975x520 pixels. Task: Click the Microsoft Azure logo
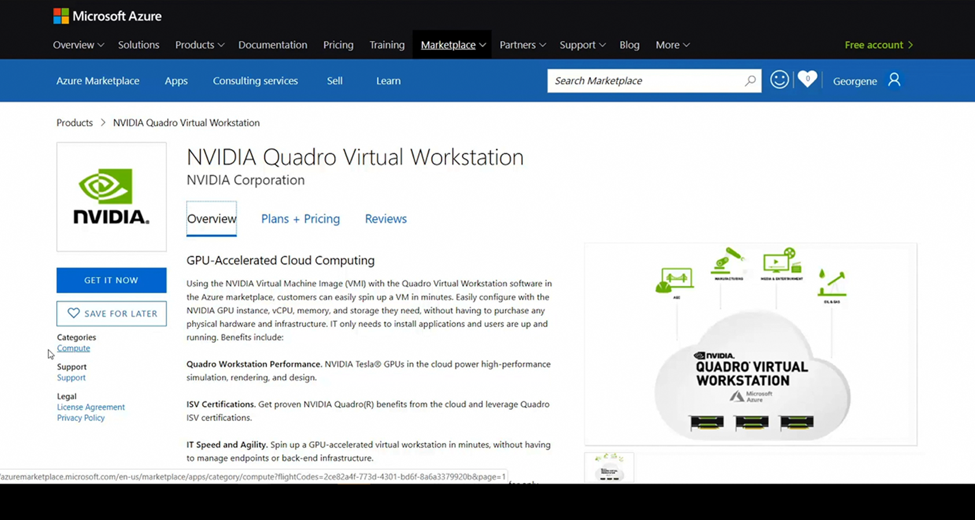pyautogui.click(x=108, y=16)
